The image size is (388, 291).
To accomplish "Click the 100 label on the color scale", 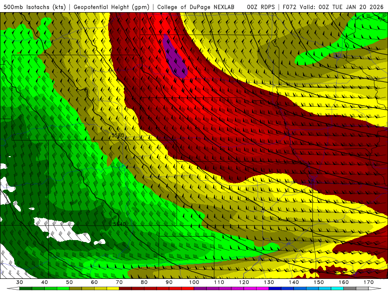I will [x=194, y=282].
